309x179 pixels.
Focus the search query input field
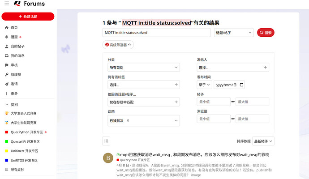pos(156,33)
